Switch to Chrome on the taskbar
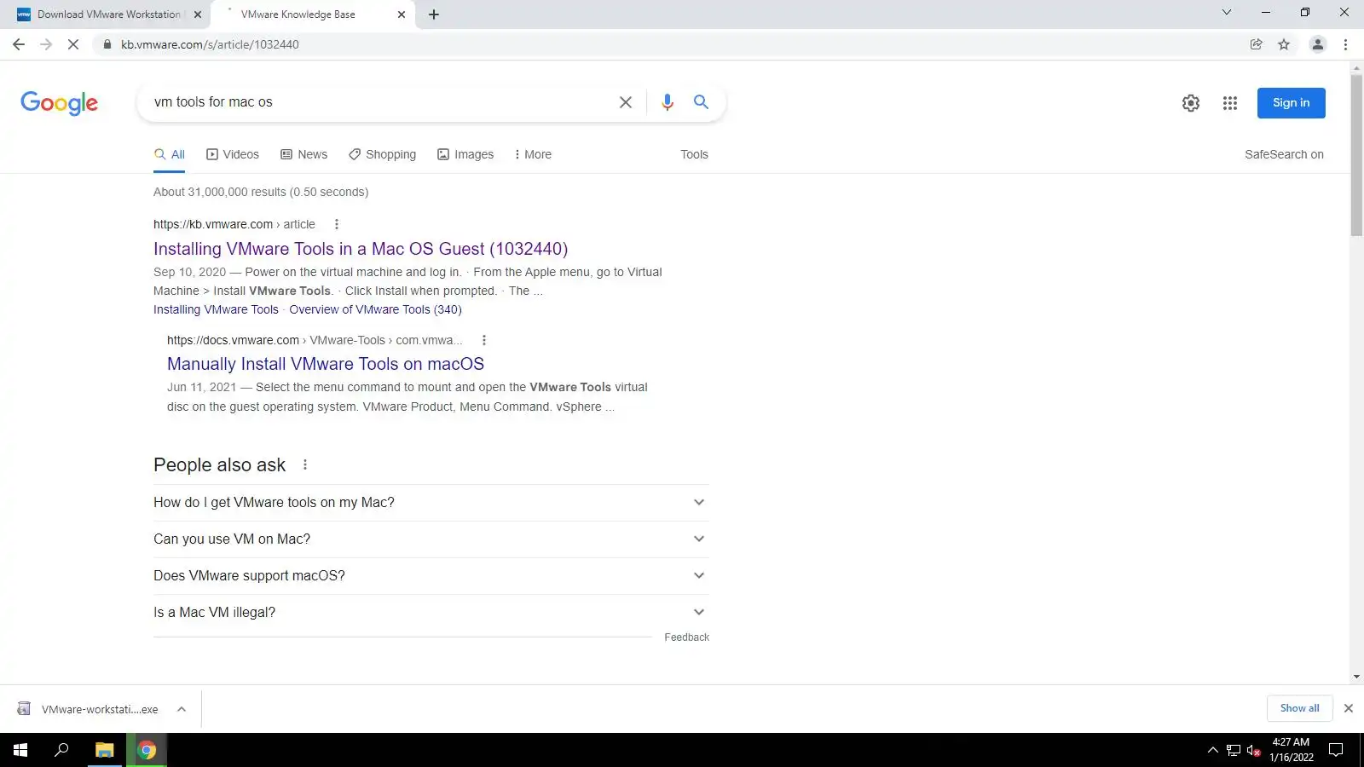This screenshot has width=1364, height=767. (x=147, y=750)
